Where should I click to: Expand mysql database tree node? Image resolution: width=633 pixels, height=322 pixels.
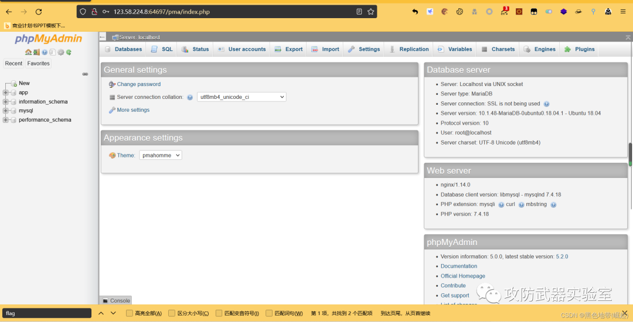point(6,111)
